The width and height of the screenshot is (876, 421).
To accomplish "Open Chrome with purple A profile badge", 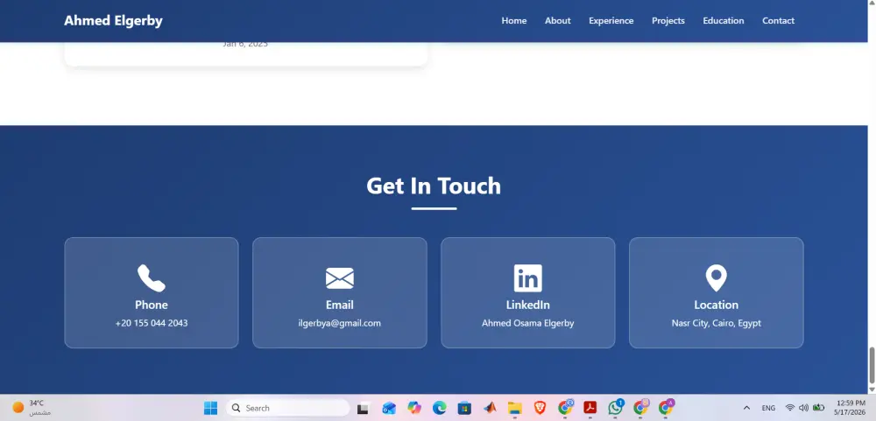I will coord(666,408).
